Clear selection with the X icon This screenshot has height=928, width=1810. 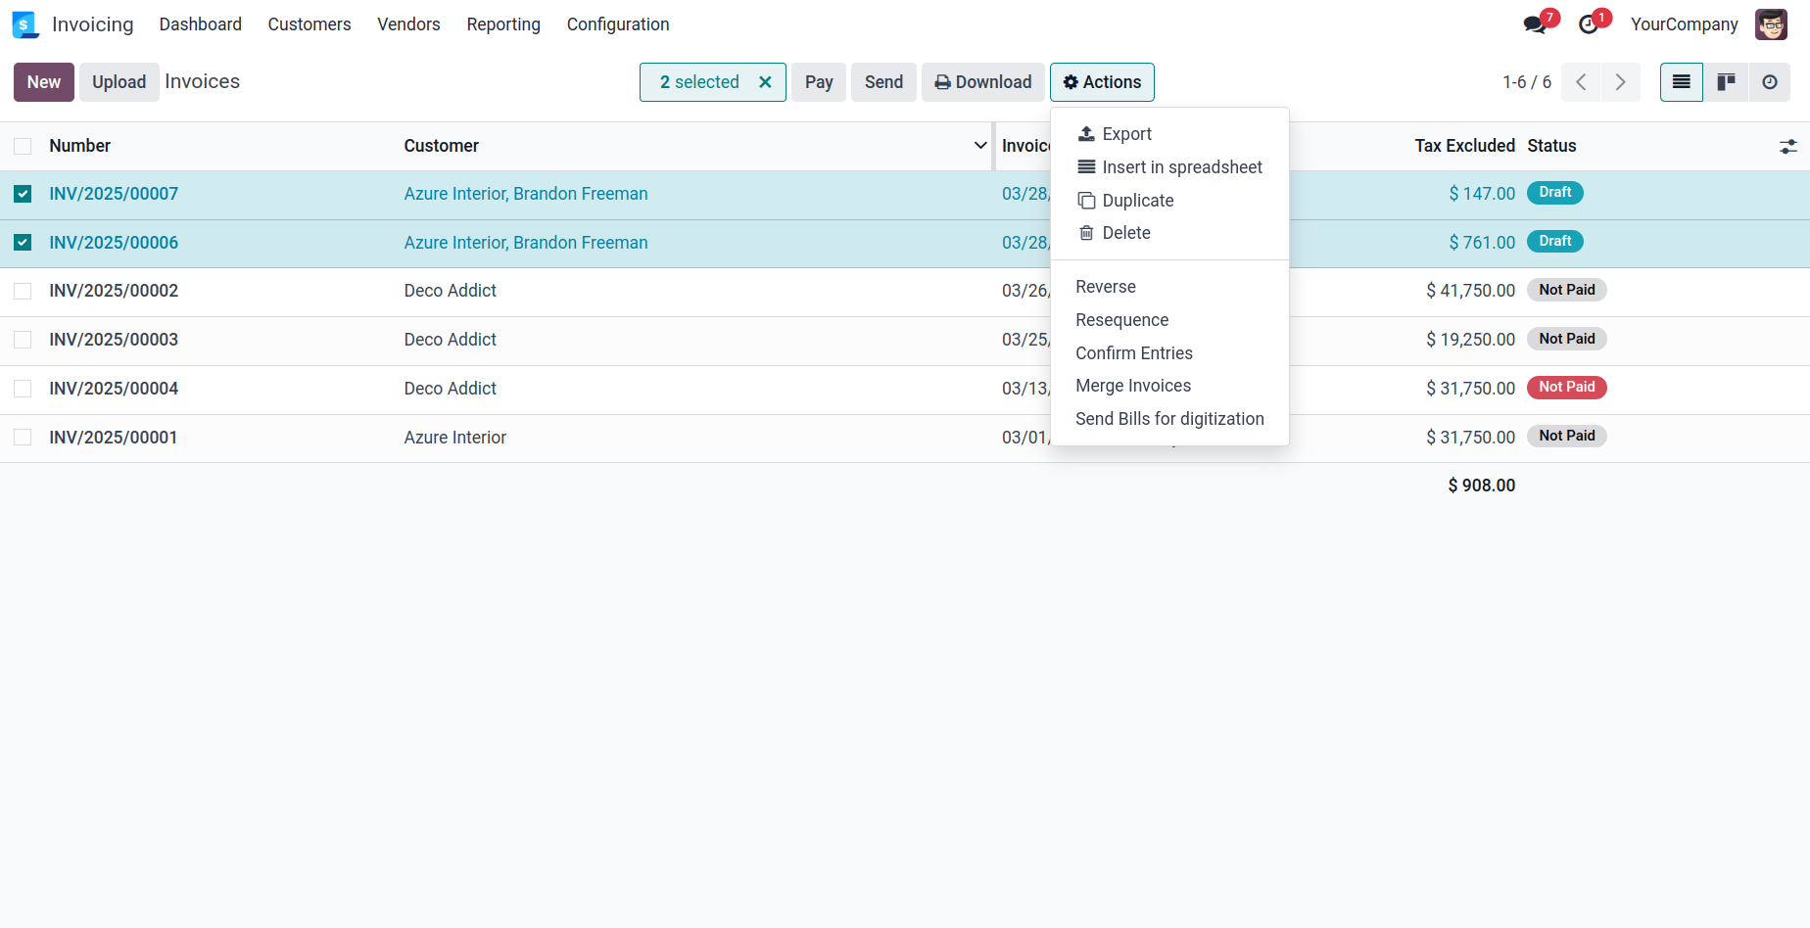click(x=765, y=82)
